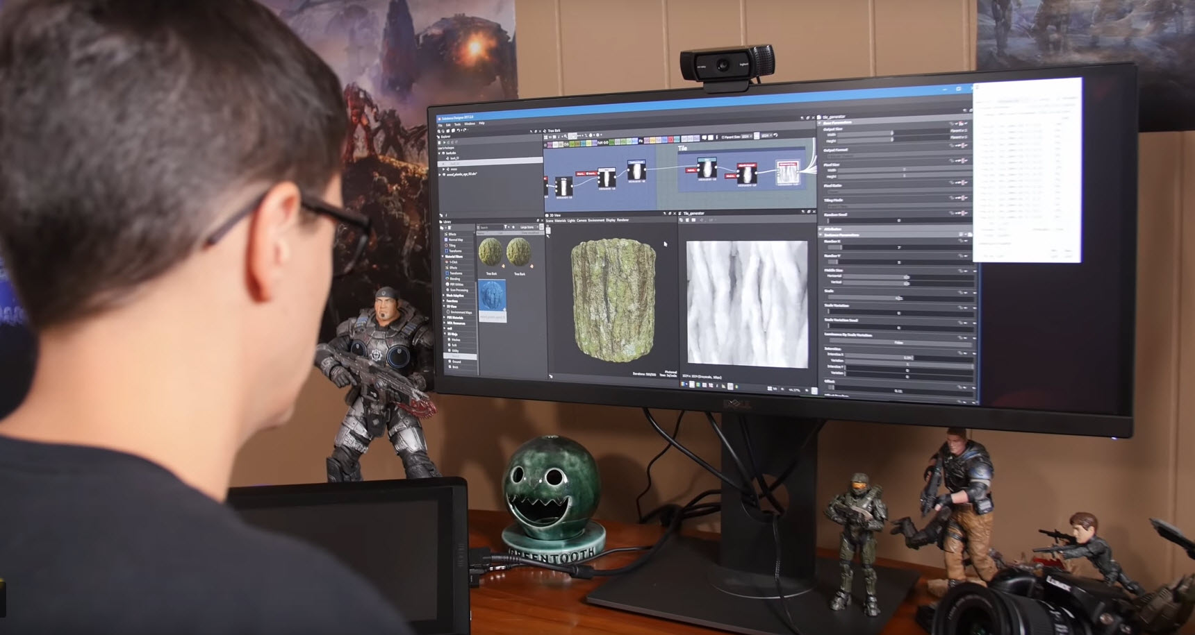
Task: Select Environment Maps in the Library tree
Action: pyautogui.click(x=461, y=312)
